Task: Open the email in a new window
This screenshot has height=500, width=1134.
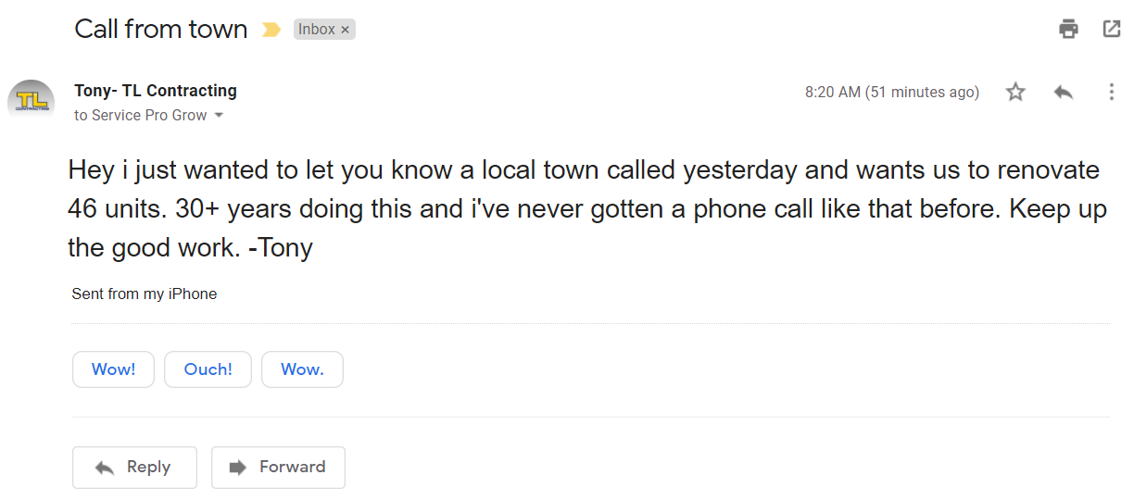Action: [x=1112, y=29]
